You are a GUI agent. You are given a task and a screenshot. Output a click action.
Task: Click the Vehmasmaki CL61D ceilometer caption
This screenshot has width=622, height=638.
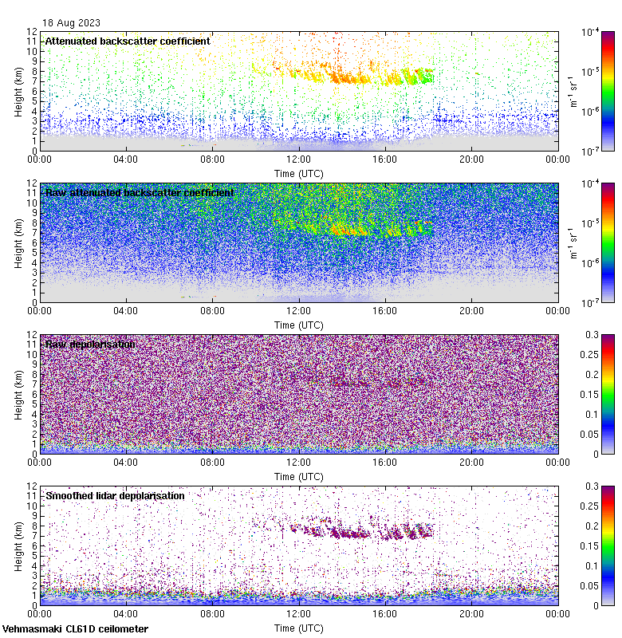[x=75, y=628]
